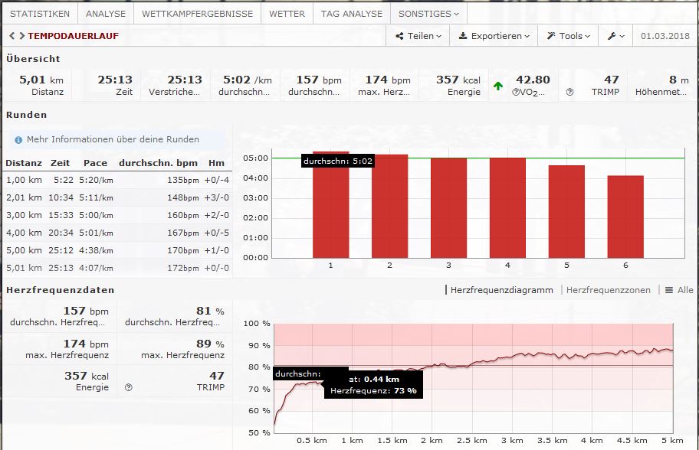
Task: Go to next activity with right arrow
Action: 21,36
